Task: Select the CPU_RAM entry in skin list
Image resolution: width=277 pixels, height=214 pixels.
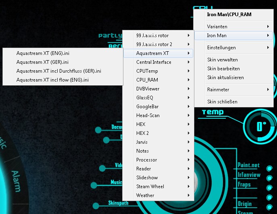Action: coord(158,80)
